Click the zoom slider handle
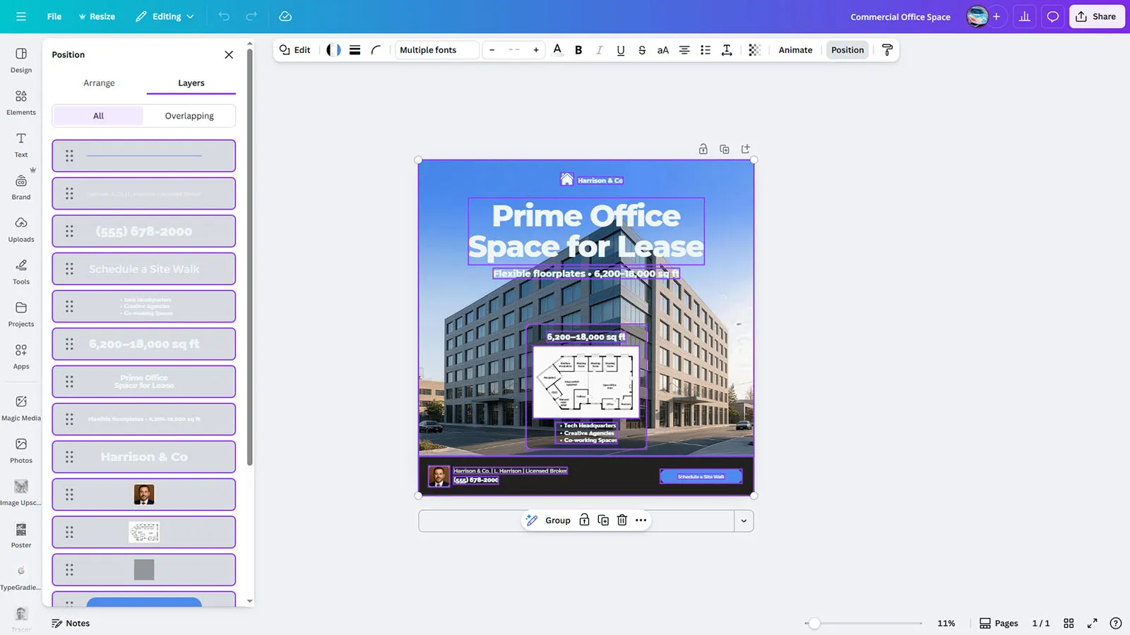Screen dimensions: 1130x635 tap(814, 623)
